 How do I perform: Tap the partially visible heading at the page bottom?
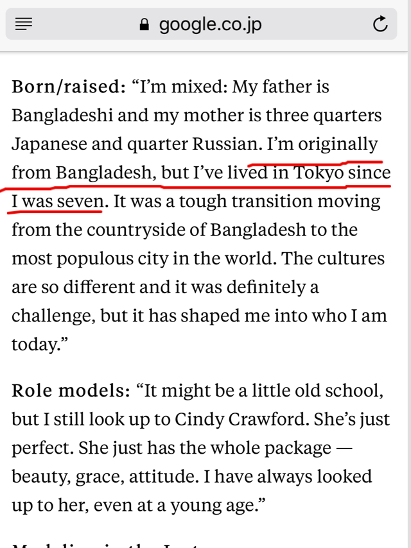[105, 545]
